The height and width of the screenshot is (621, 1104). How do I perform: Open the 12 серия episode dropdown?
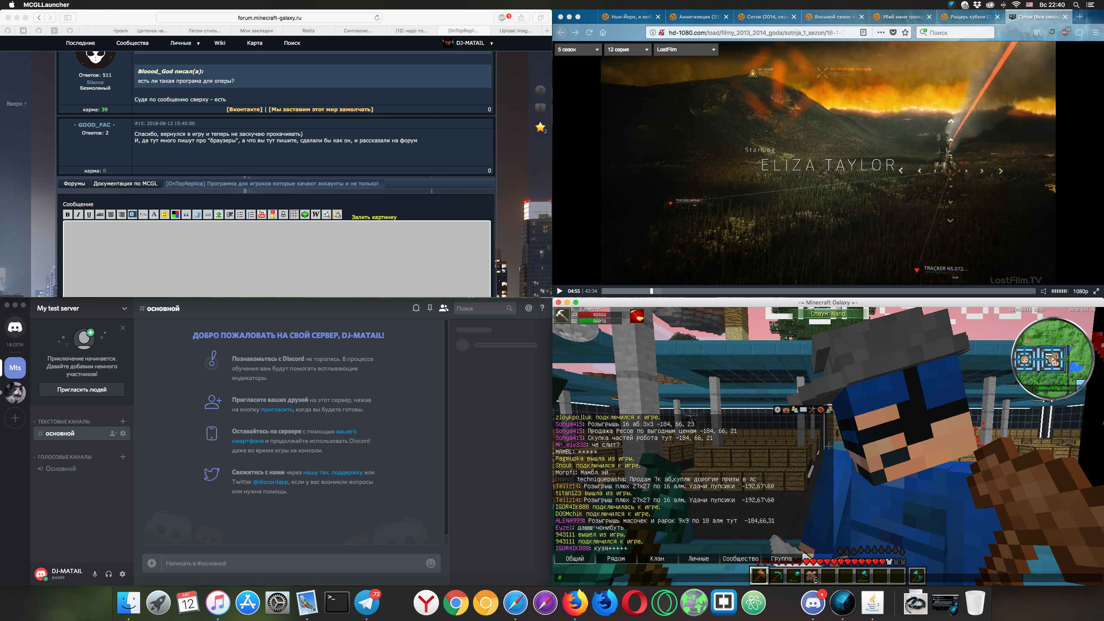[x=627, y=50]
